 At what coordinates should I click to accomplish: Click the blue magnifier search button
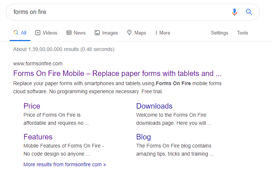coord(249,12)
